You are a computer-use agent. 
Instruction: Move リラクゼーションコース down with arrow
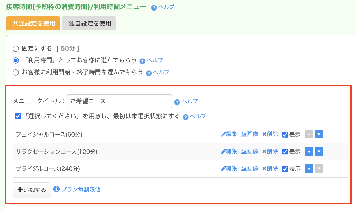tap(319, 151)
